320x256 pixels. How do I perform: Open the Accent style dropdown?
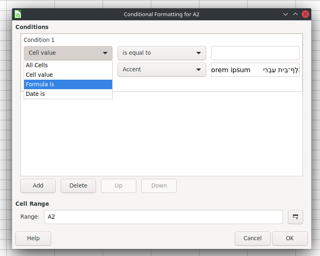162,70
